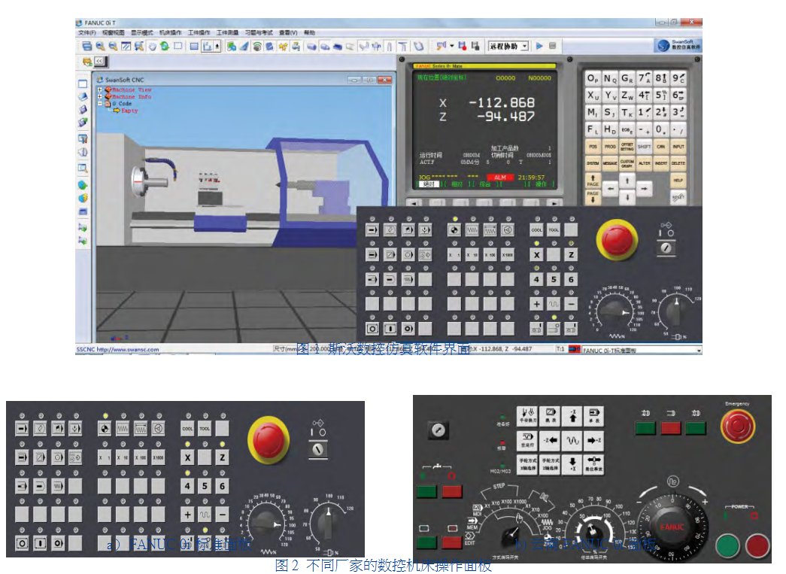Click the green POWER on button

pos(727,546)
